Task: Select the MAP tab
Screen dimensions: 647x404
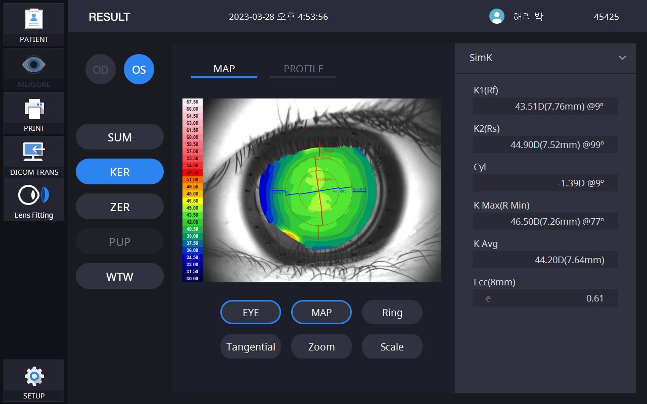Action: (224, 69)
